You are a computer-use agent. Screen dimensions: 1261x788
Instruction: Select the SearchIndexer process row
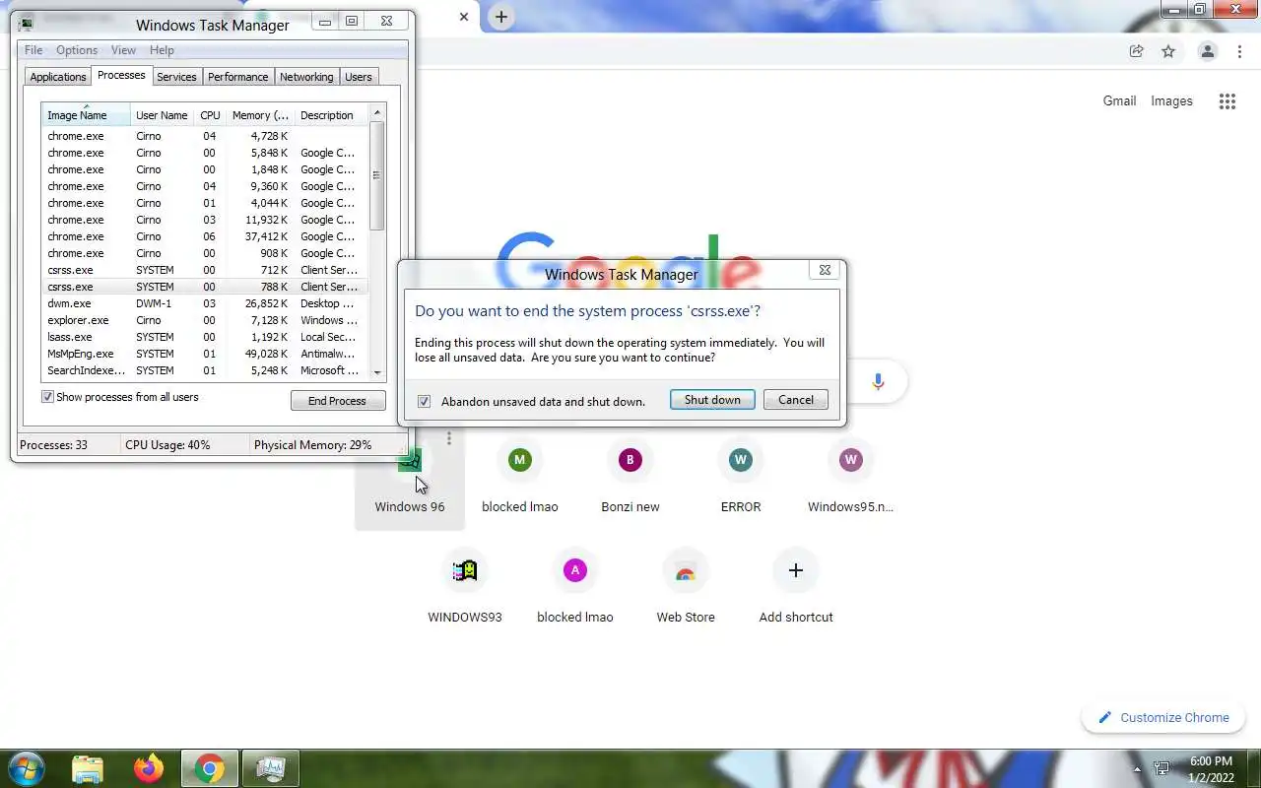point(205,370)
